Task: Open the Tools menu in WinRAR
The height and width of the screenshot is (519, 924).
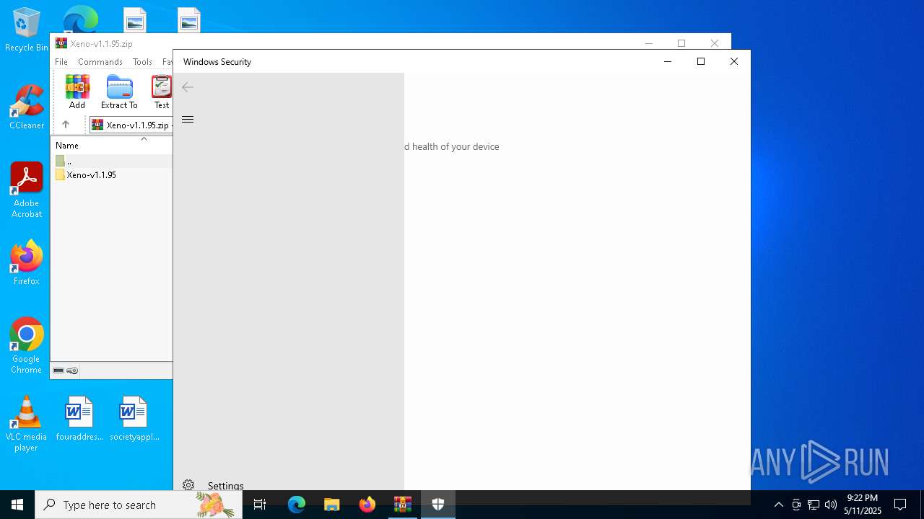Action: click(x=142, y=62)
